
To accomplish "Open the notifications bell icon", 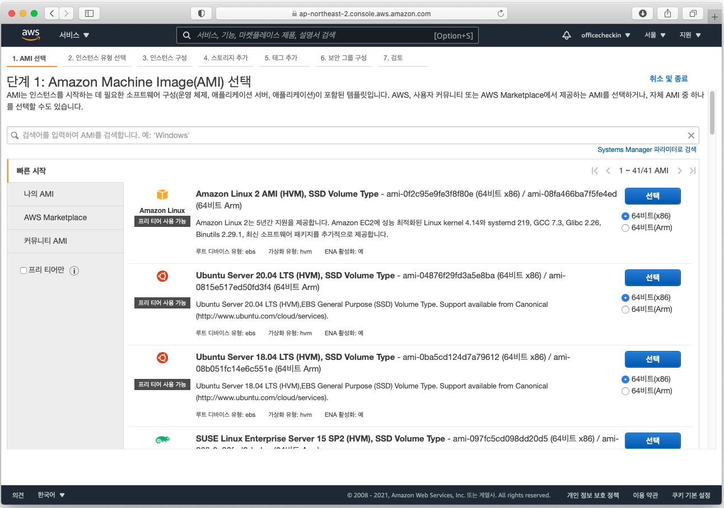I will tap(567, 35).
